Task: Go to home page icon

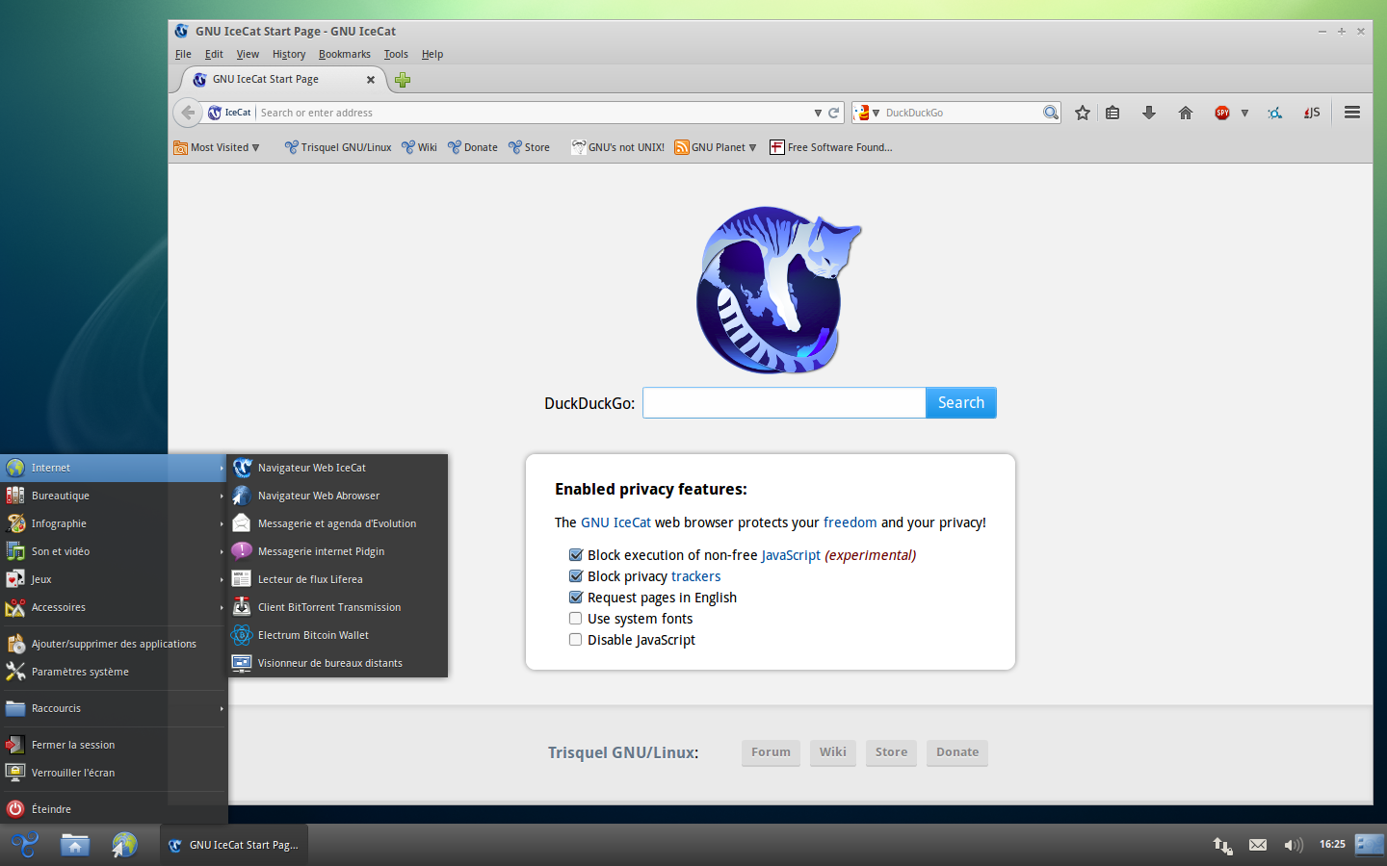Action: [1186, 113]
